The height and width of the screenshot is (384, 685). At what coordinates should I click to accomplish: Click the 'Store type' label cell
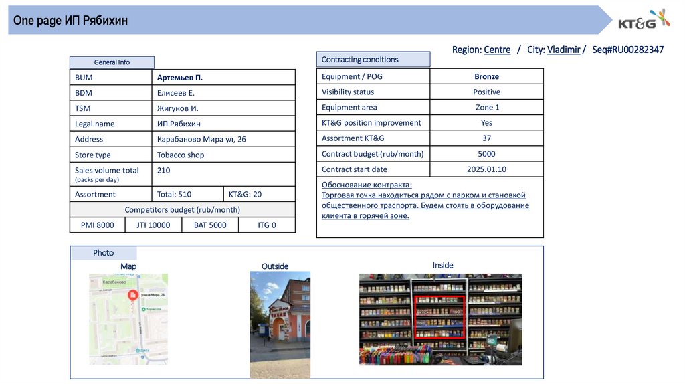111,155
